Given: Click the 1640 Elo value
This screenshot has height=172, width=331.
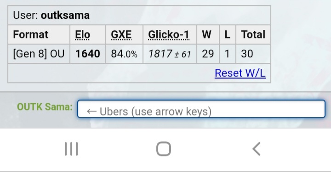Looking at the screenshot, I should tap(88, 54).
